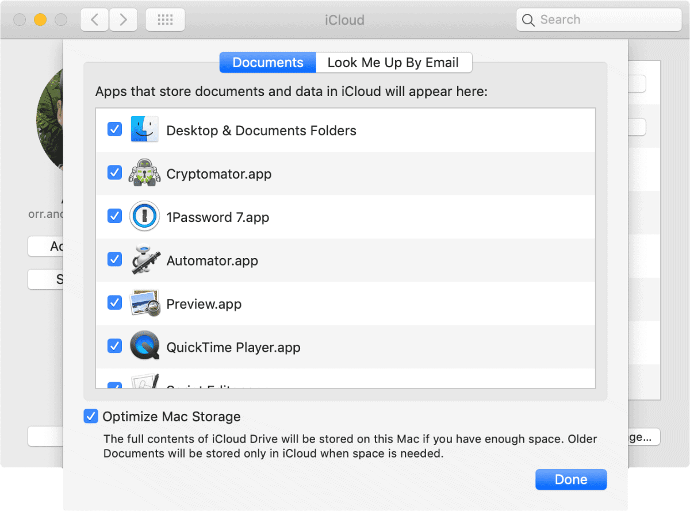This screenshot has width=690, height=511.
Task: Disable iCloud storage for Cryptomator.app
Action: (x=114, y=173)
